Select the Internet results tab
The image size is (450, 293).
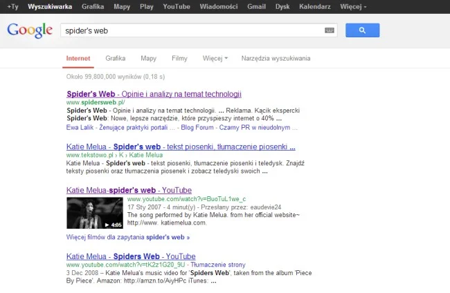coord(78,59)
